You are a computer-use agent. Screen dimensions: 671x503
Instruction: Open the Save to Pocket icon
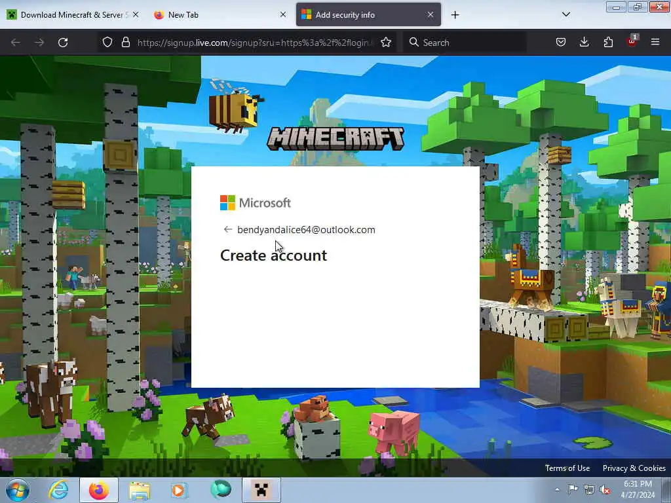click(561, 43)
